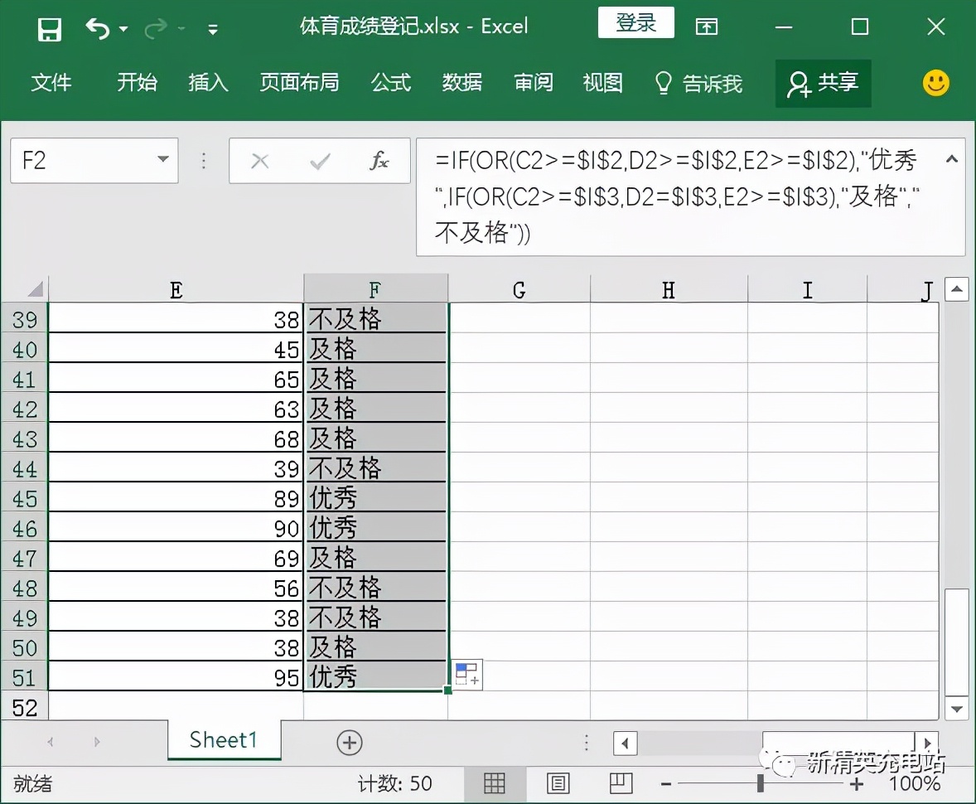Select Page Layout view icon

[558, 782]
